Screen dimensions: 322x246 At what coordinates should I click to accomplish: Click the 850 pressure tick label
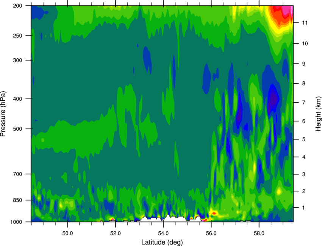[x=17, y=200]
